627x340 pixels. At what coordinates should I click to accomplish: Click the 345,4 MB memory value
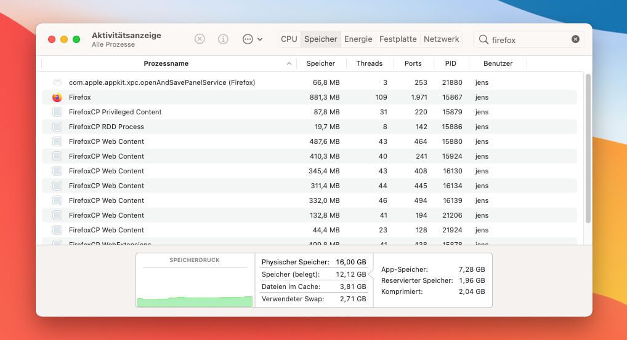tap(324, 171)
